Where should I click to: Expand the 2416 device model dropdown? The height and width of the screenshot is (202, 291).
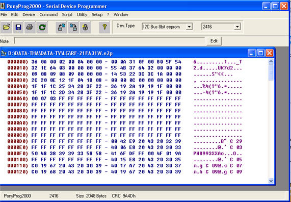point(237,27)
